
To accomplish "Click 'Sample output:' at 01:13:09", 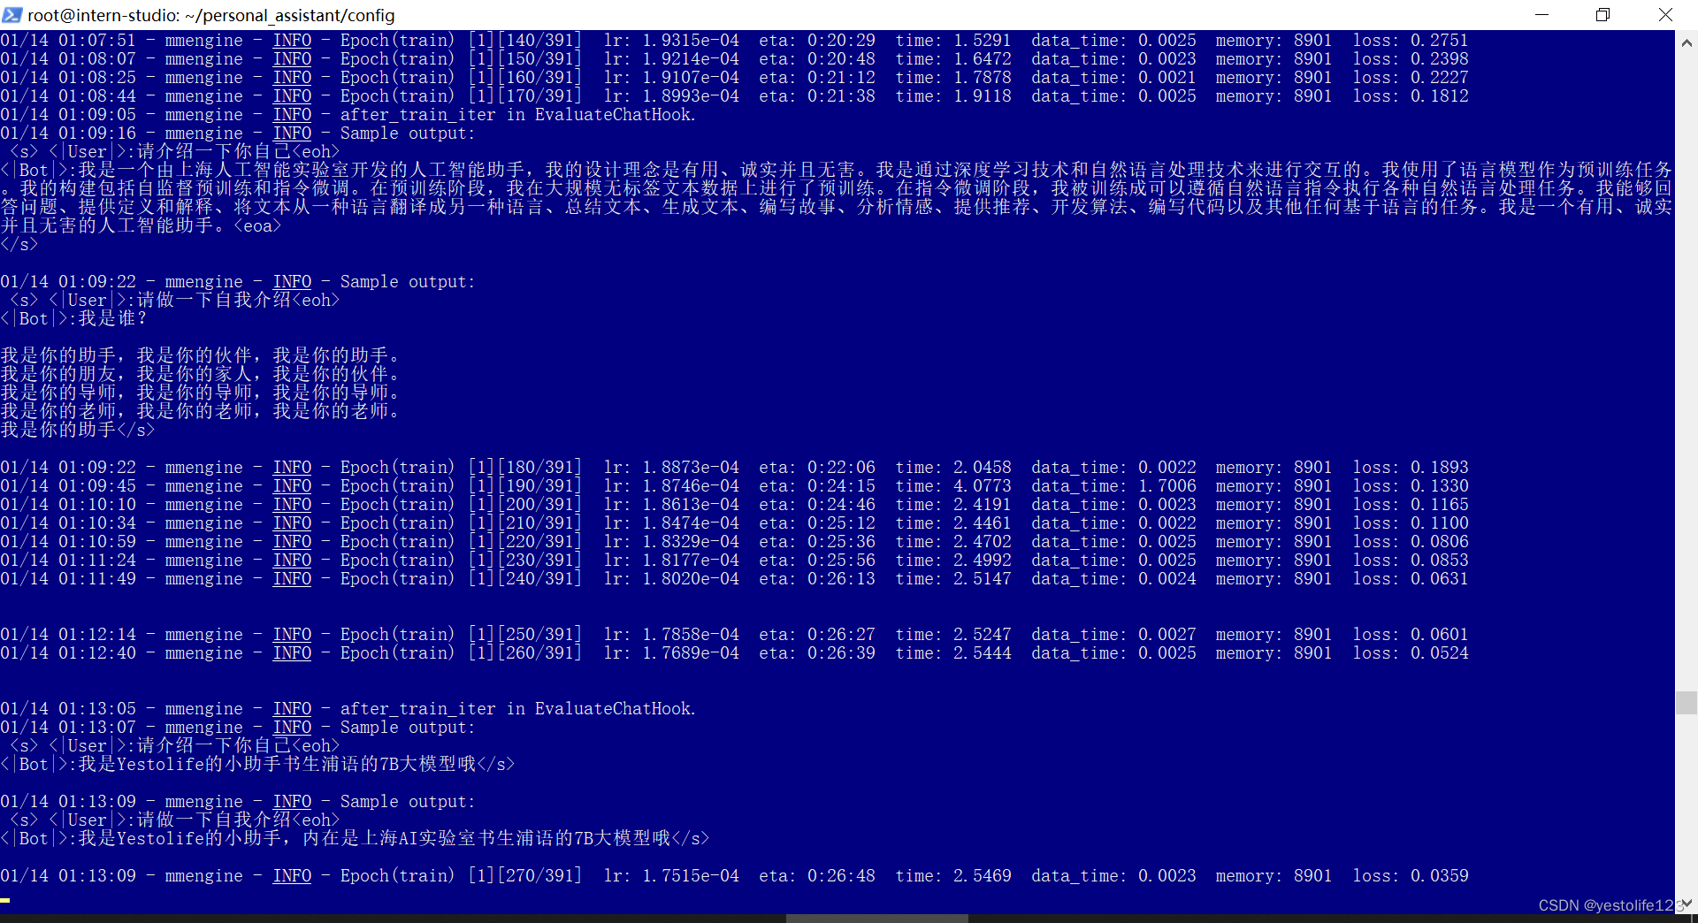I will point(408,802).
